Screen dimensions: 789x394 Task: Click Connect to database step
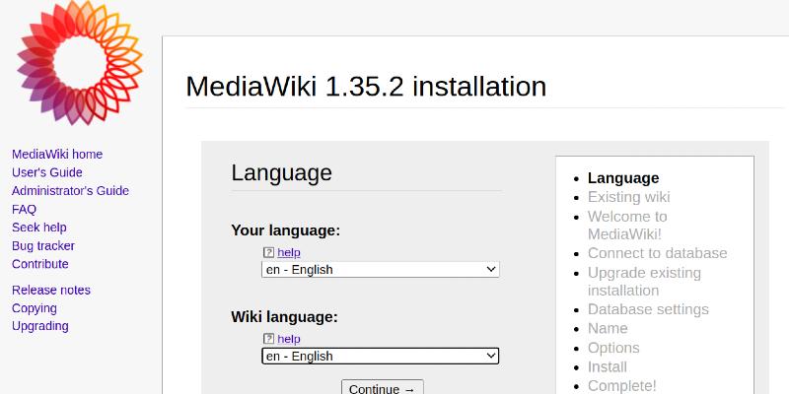pos(657,253)
